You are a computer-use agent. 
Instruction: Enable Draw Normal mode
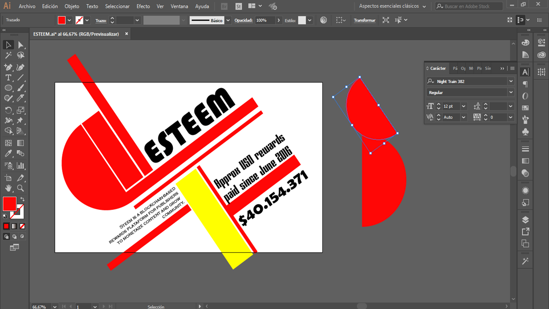[6, 237]
